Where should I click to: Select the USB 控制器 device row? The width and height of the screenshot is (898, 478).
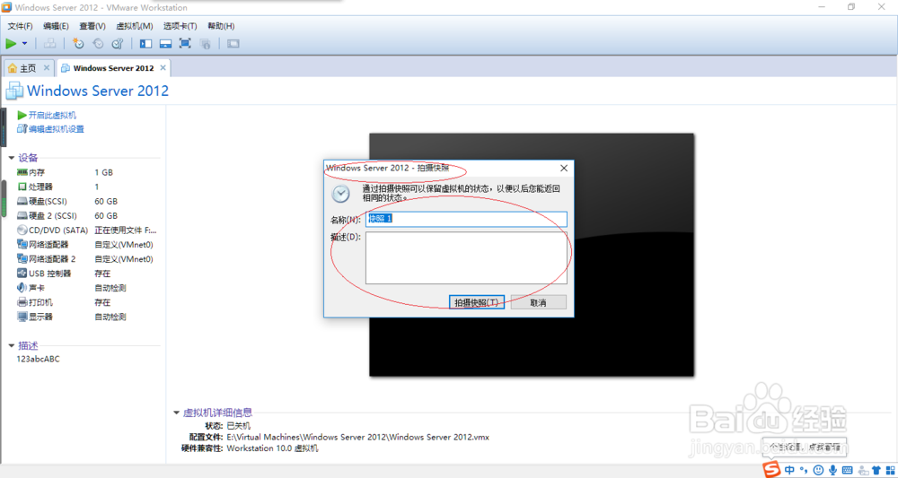point(86,274)
